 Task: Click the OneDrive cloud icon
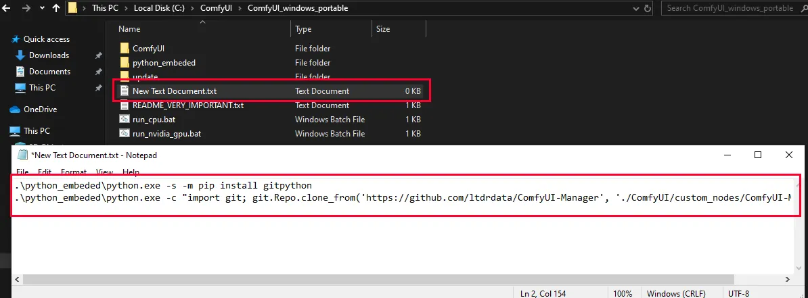15,109
